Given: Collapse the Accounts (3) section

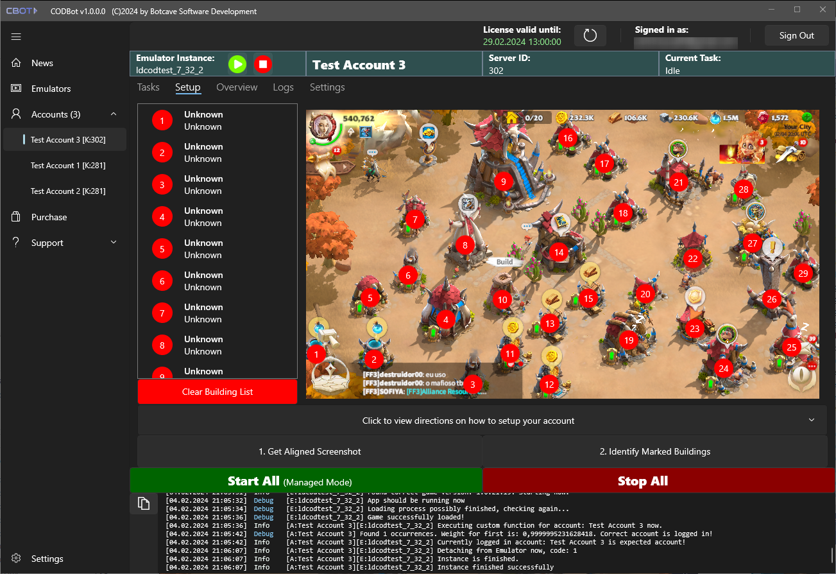Looking at the screenshot, I should [114, 114].
